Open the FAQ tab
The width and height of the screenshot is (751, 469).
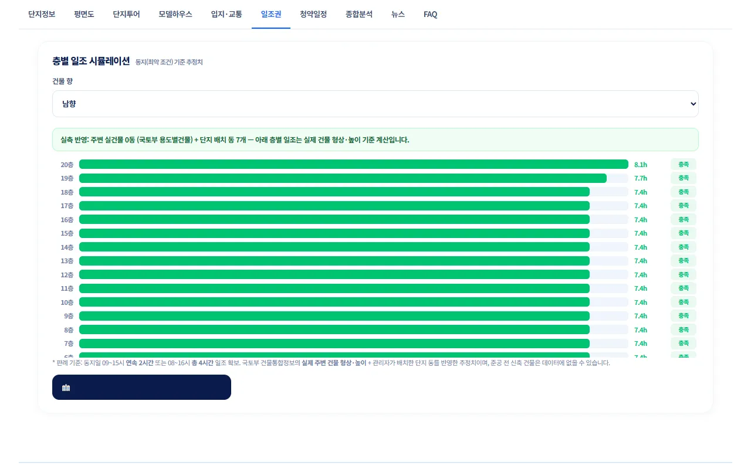430,14
